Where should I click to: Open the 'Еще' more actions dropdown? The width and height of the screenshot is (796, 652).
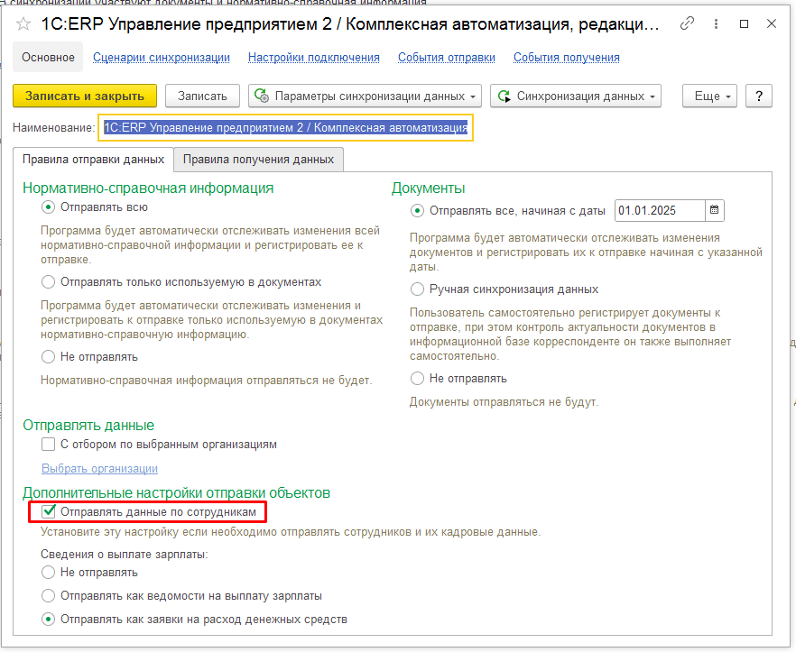(709, 96)
